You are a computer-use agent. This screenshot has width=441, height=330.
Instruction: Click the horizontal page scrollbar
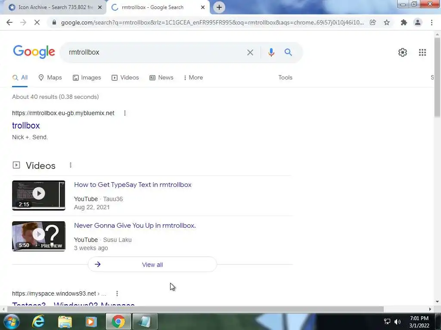pos(195,309)
